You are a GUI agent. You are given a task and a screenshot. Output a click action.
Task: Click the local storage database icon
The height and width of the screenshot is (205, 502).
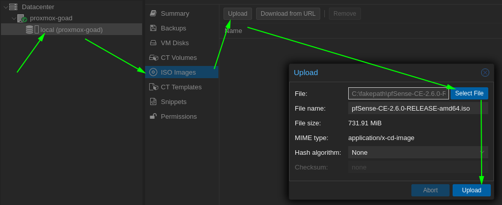point(30,30)
